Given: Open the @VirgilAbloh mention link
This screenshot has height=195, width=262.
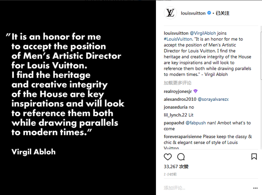Looking at the screenshot, I should click(x=203, y=33).
